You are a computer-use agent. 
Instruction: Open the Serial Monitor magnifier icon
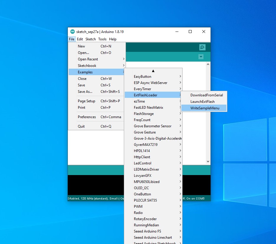202,47
